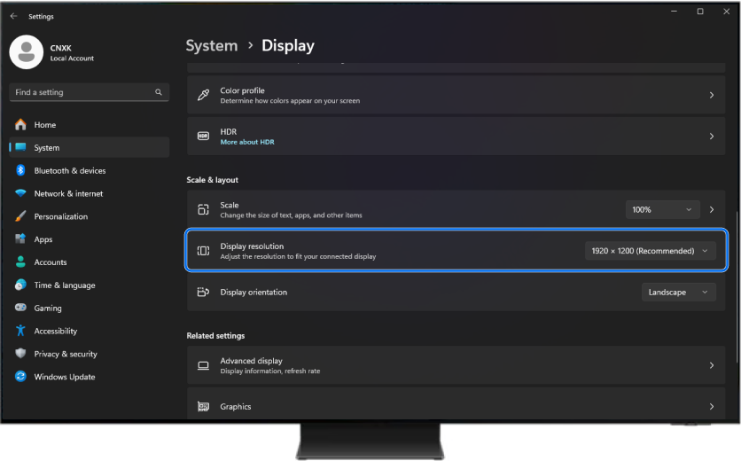Screen dimensions: 741x461
Task: Click the Personalization paintbrush icon
Action: point(20,216)
